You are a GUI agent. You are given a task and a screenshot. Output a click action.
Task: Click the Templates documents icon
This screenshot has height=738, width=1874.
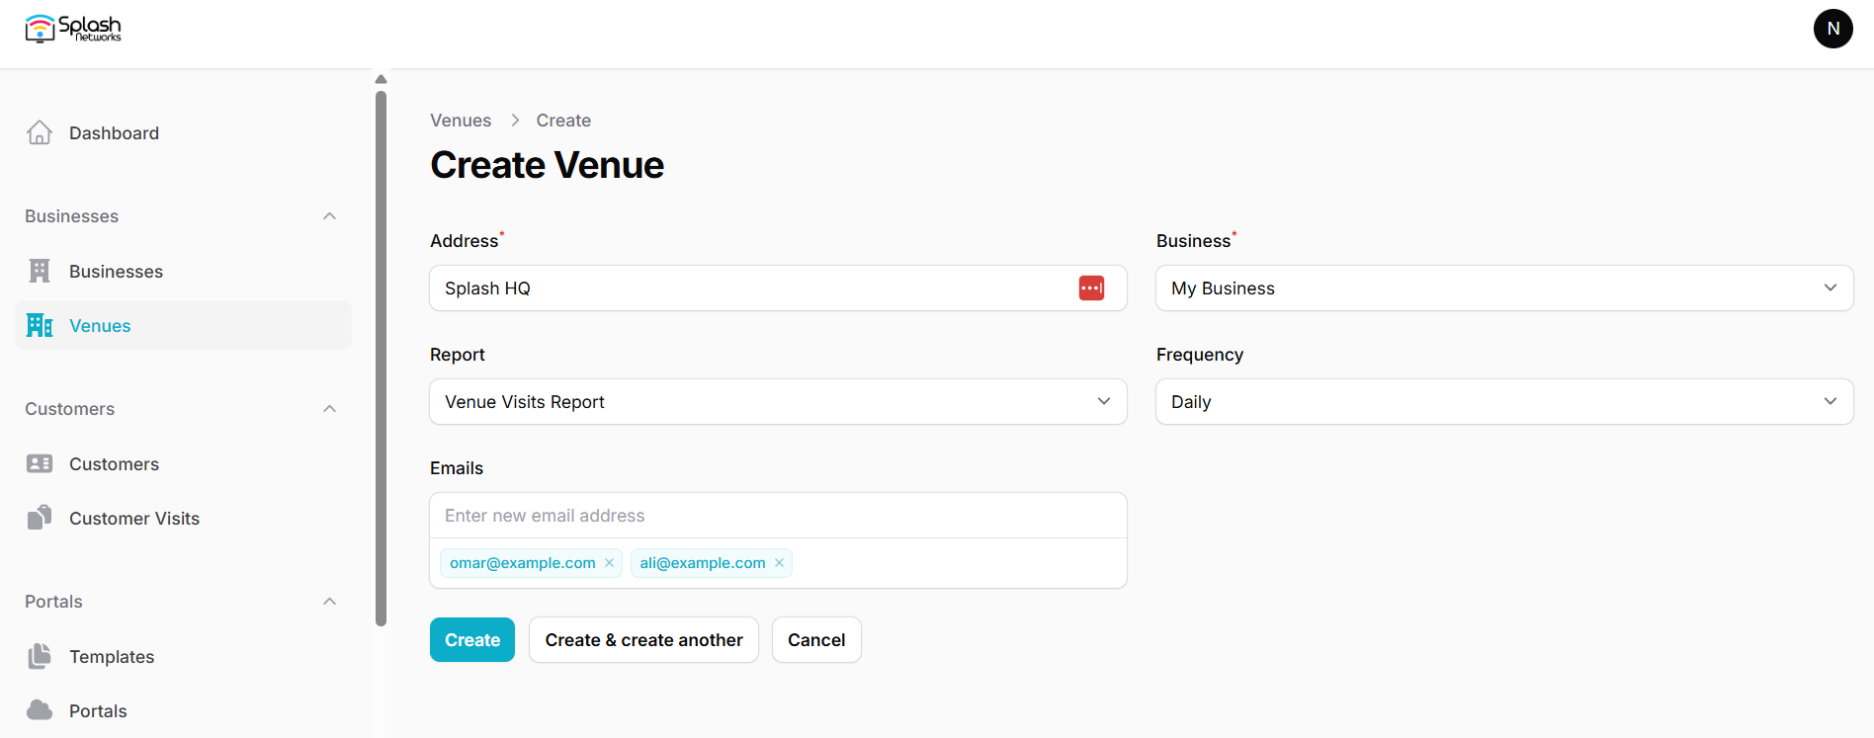pyautogui.click(x=40, y=656)
